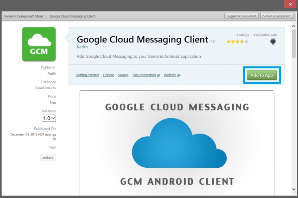Screen dimensions: 298x198
Task: Close the component store dialog
Action: (x=291, y=4)
